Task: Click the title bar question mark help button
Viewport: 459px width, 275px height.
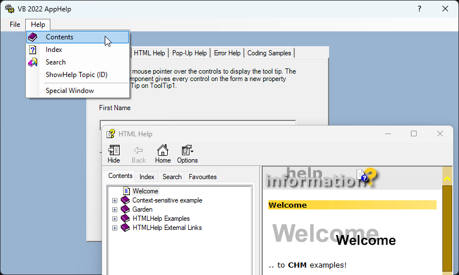Action: tap(420, 9)
